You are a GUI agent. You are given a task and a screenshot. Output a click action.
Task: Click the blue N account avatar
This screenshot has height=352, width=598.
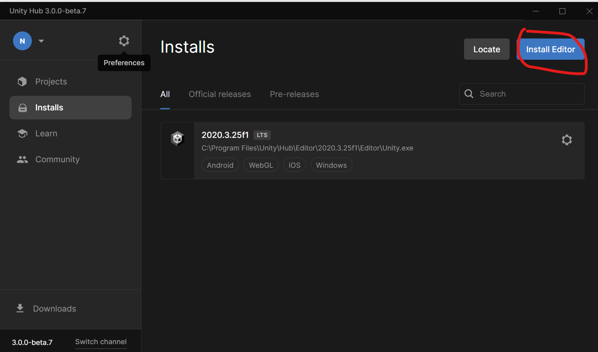22,41
